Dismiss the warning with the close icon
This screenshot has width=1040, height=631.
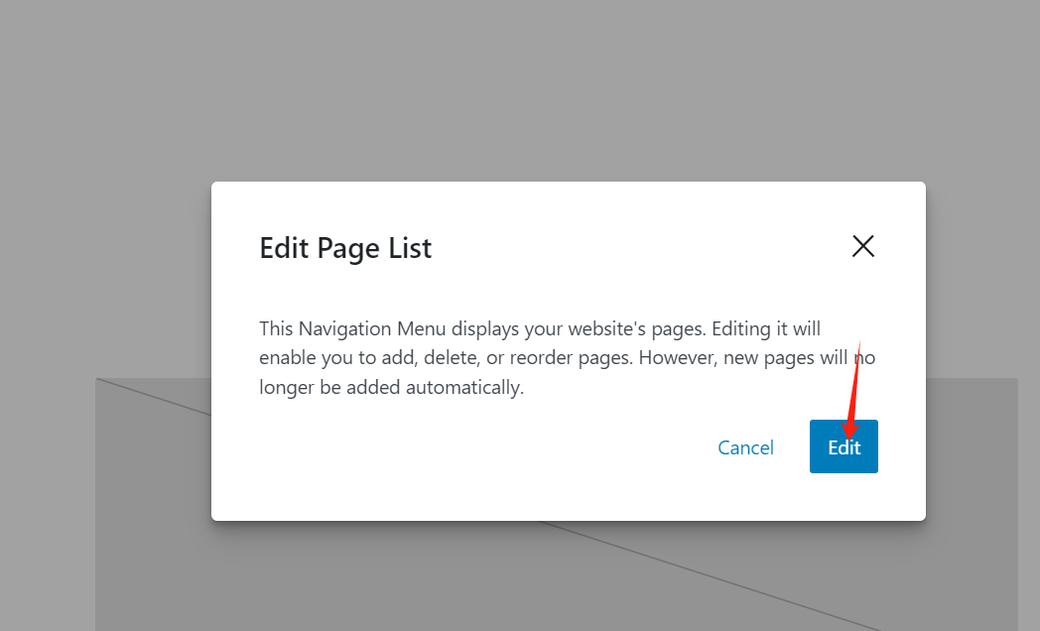tap(862, 246)
